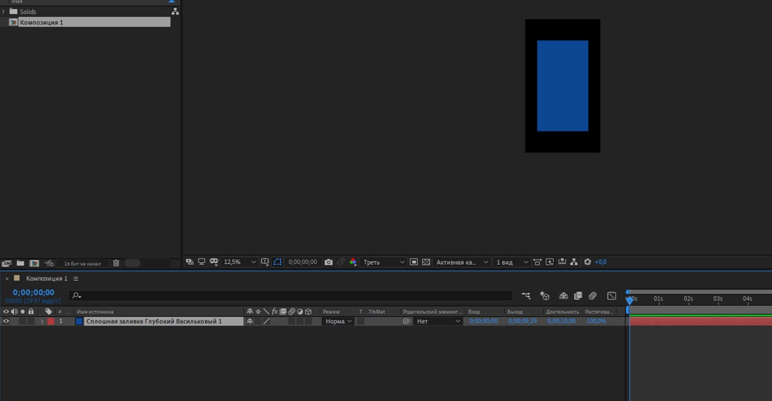Close the Композиция 1 timeline tab

click(x=7, y=279)
